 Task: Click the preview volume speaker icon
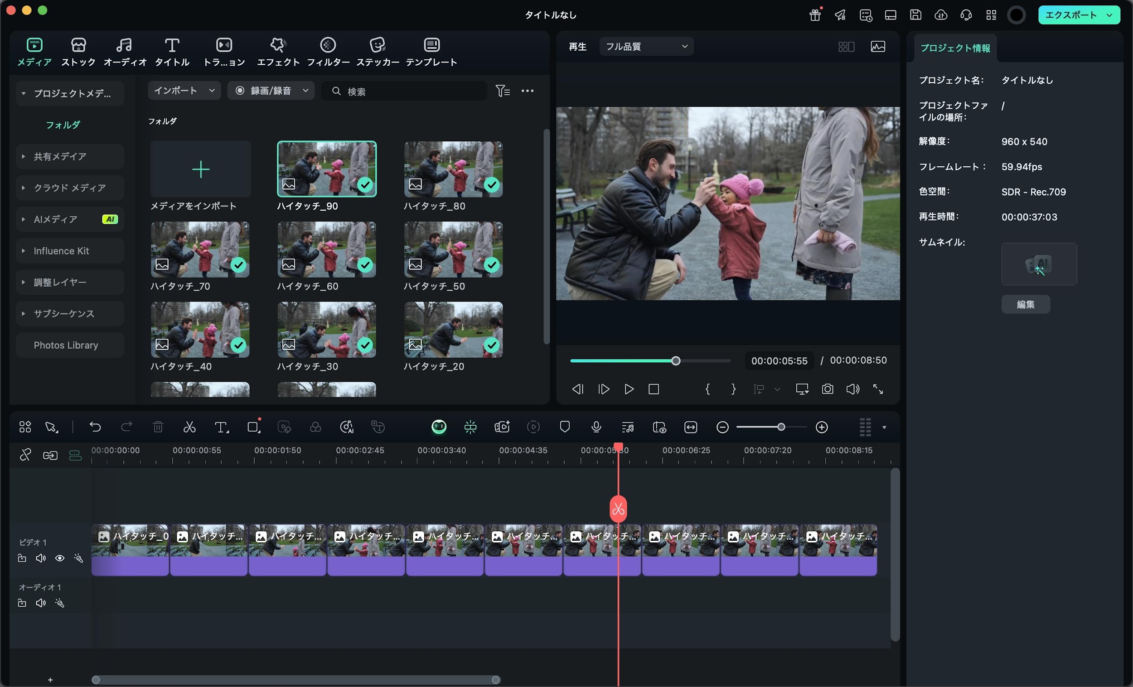click(852, 389)
